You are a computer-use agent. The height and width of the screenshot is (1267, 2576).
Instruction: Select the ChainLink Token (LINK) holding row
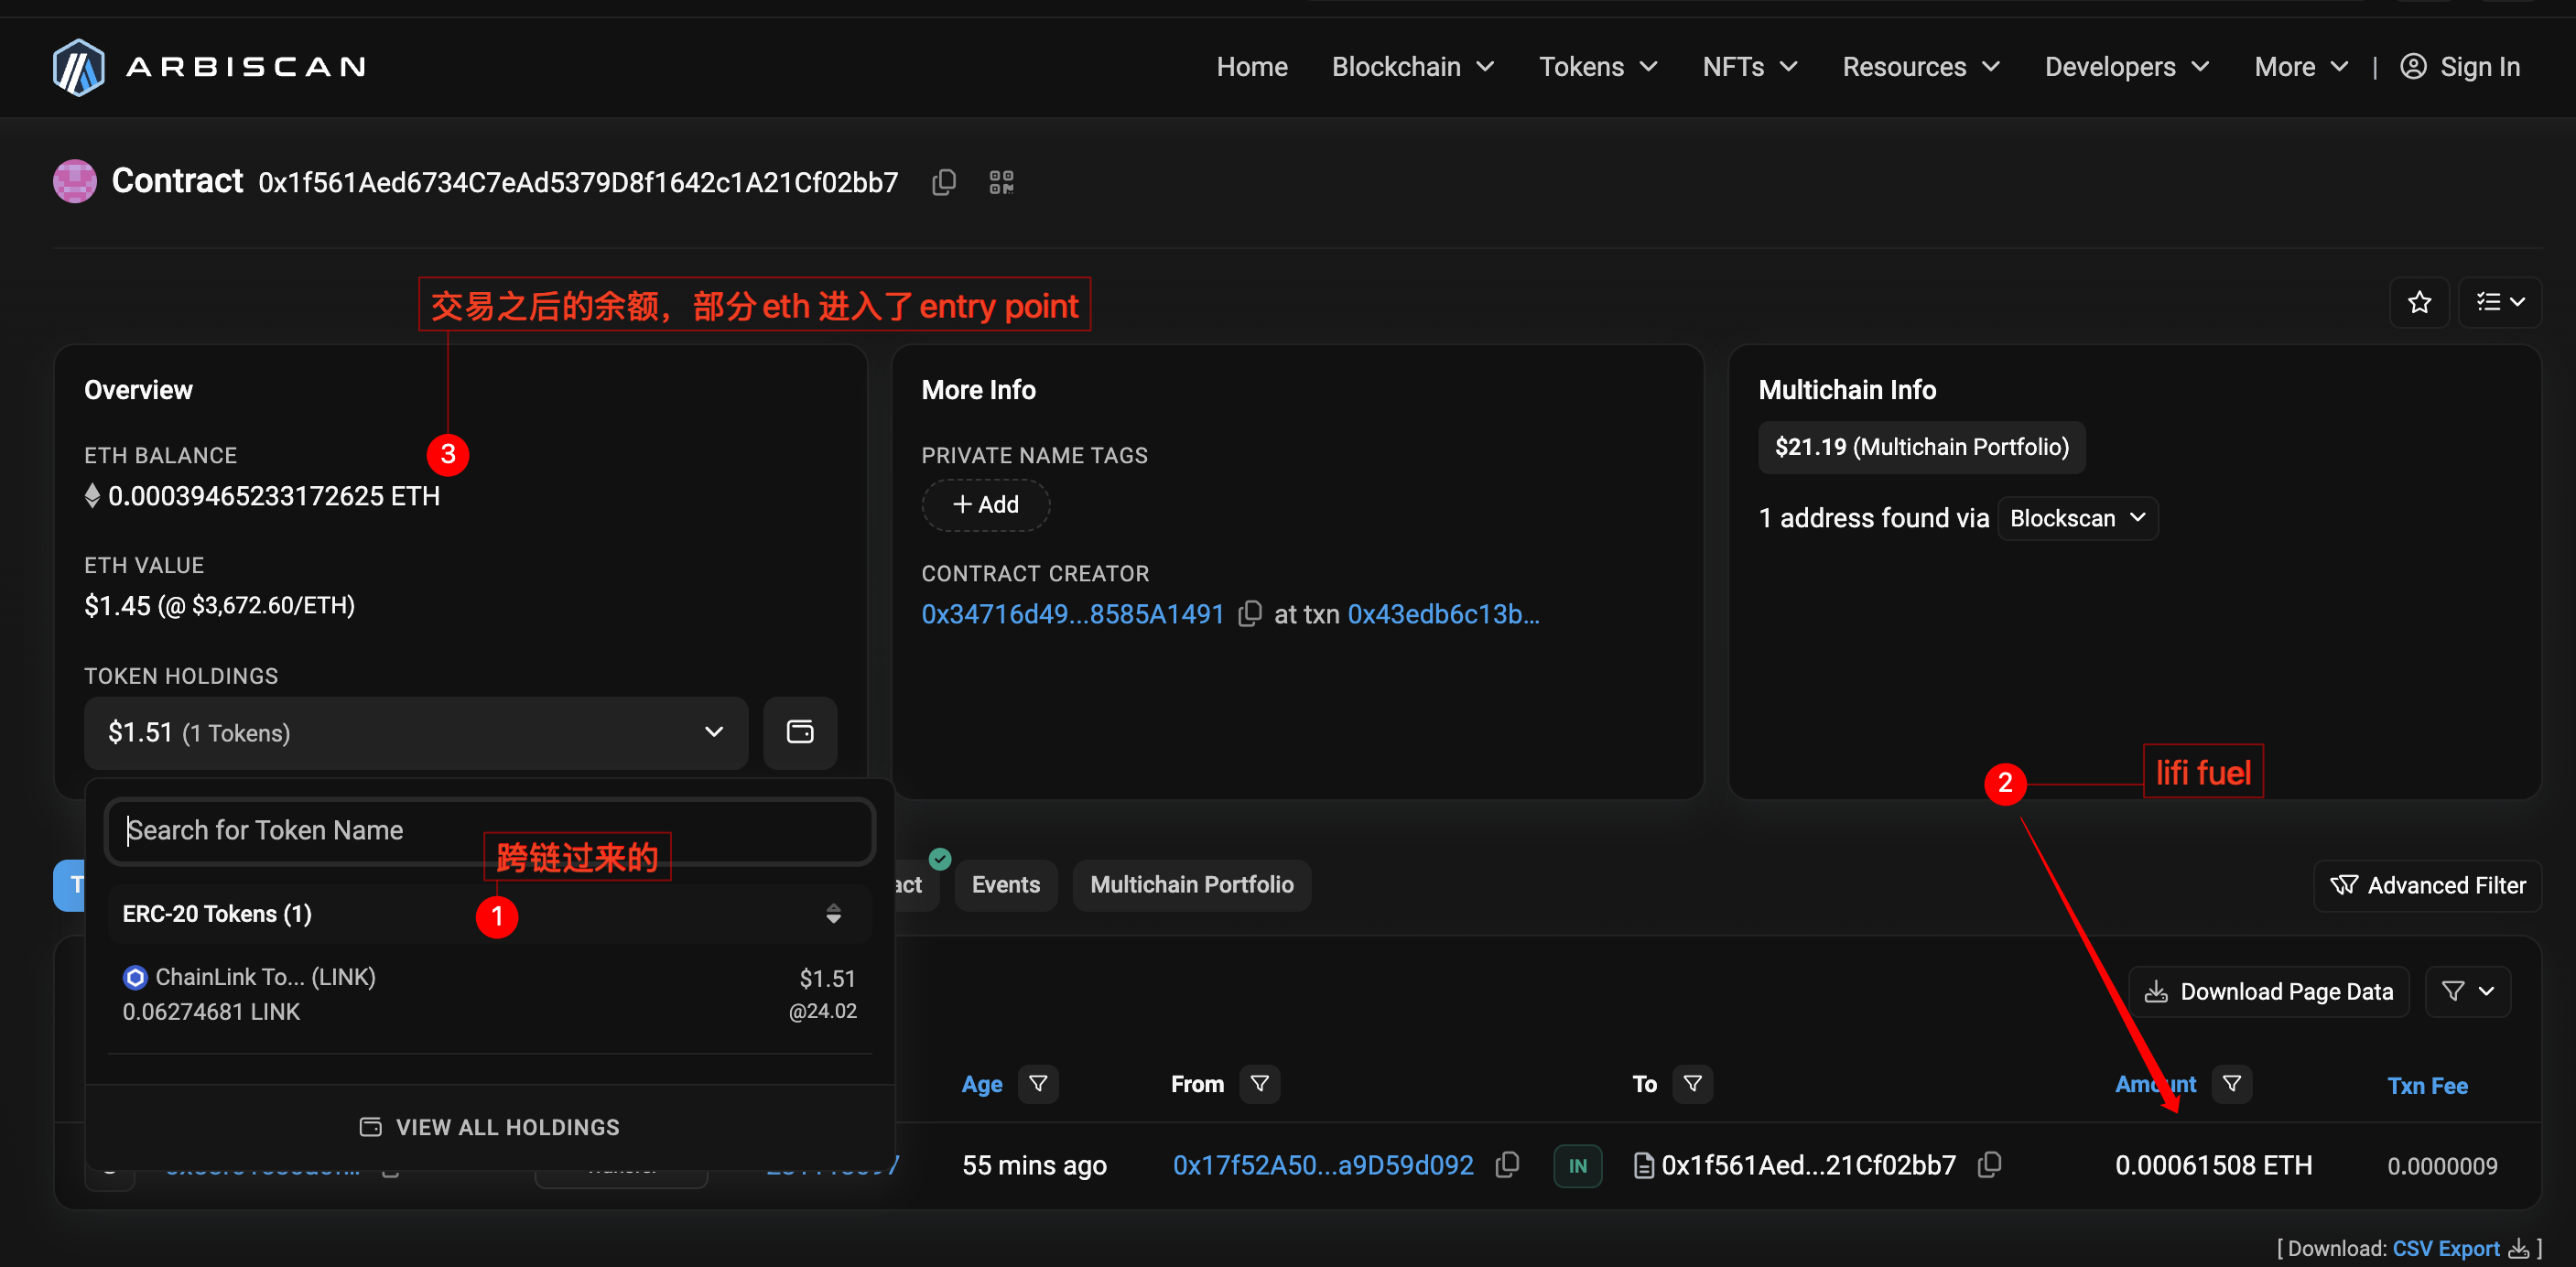tap(490, 995)
